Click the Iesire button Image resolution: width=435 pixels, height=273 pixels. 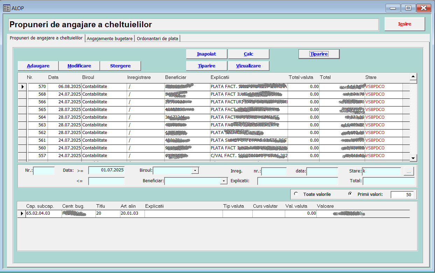(405, 24)
